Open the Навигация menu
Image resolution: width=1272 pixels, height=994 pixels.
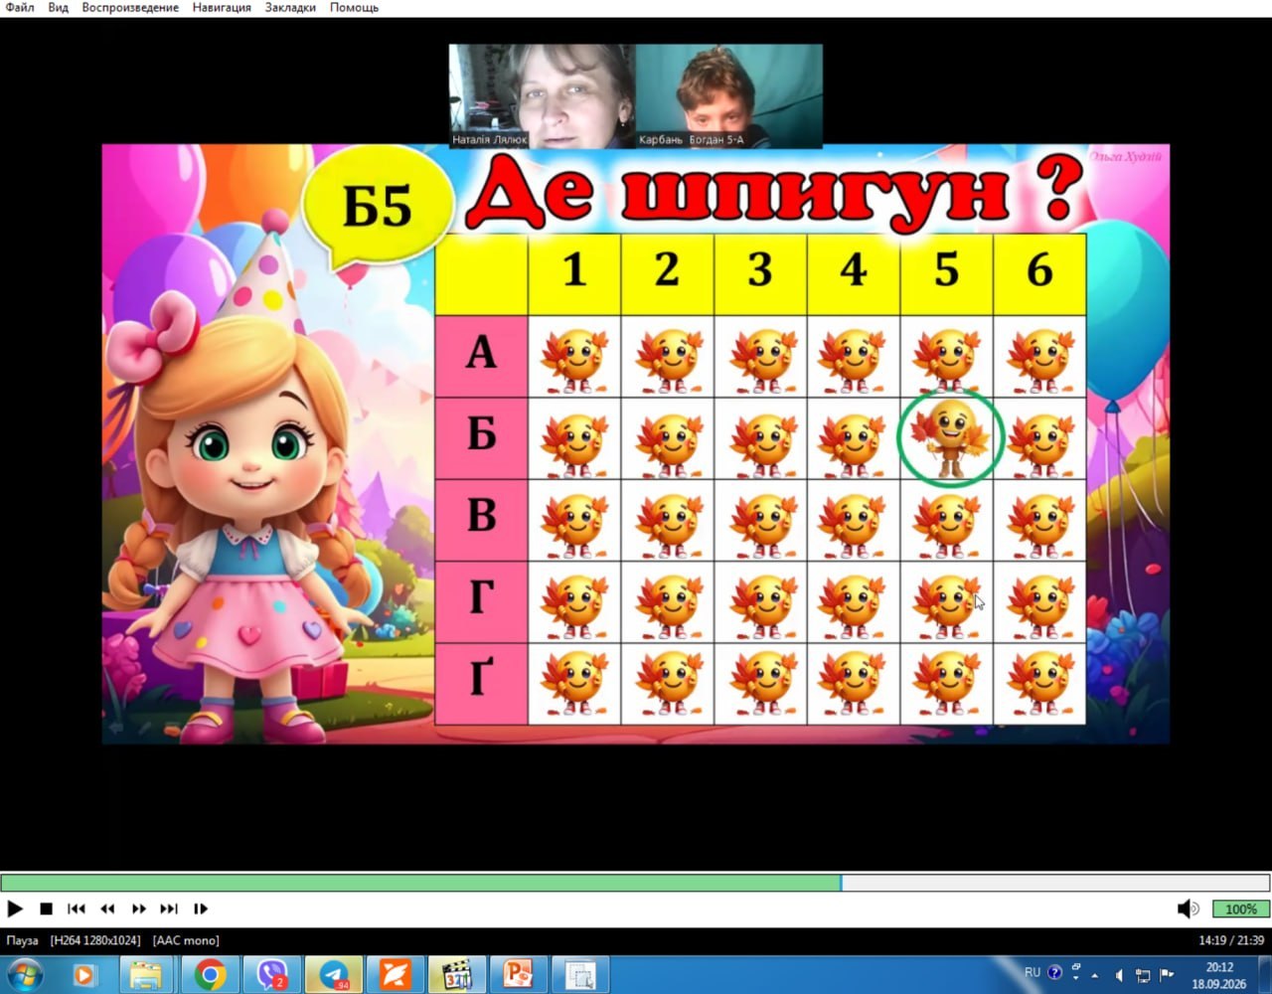tap(222, 8)
